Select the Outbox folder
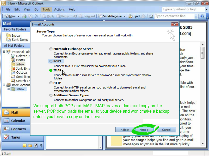 pos(19,73)
